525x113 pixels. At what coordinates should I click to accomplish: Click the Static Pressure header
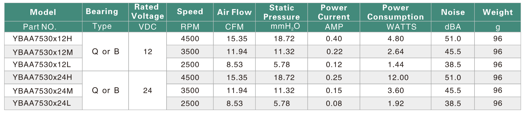(x=281, y=12)
